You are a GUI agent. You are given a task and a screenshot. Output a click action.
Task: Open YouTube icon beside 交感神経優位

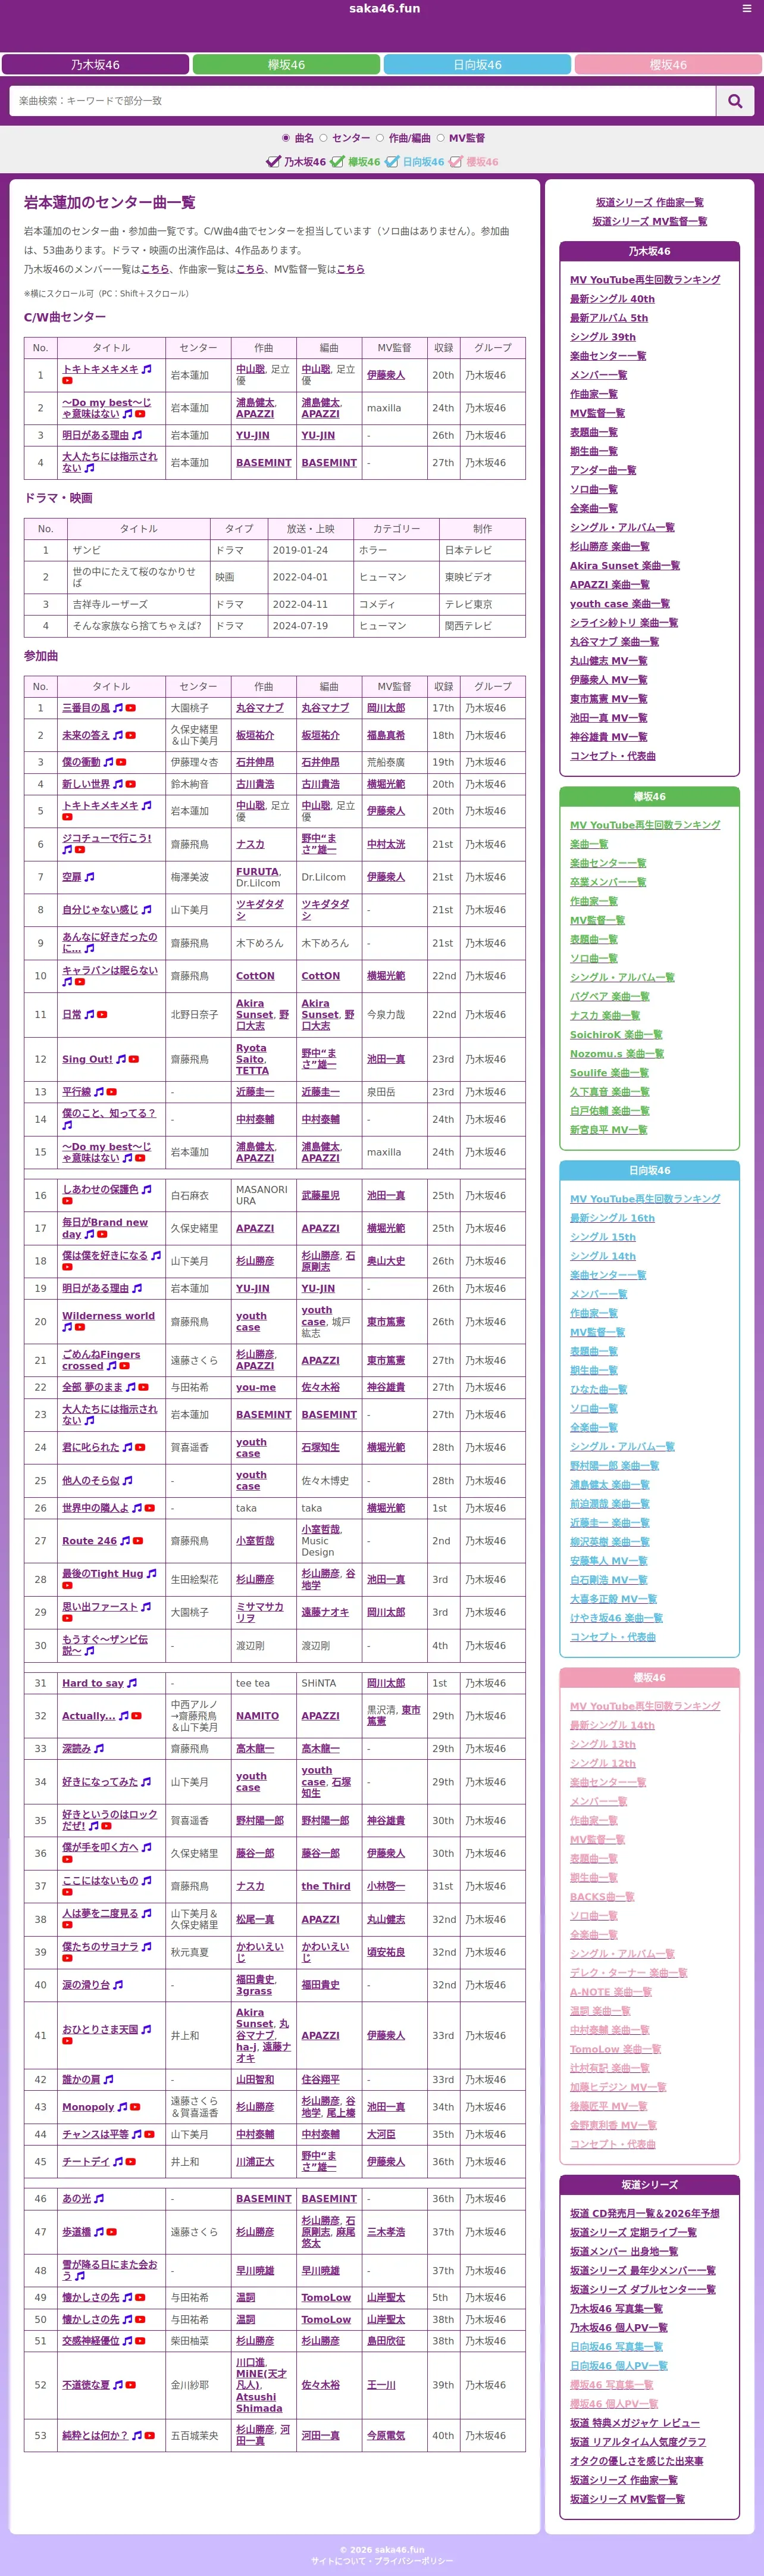point(141,2341)
